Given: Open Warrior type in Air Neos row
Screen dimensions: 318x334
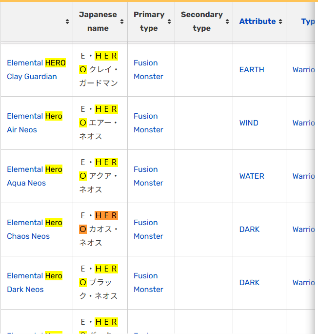Looking at the screenshot, I should [304, 123].
